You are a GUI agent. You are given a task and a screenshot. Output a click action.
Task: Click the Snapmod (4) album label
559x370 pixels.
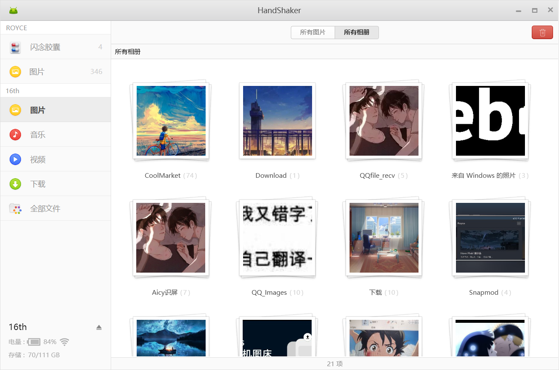pos(490,293)
